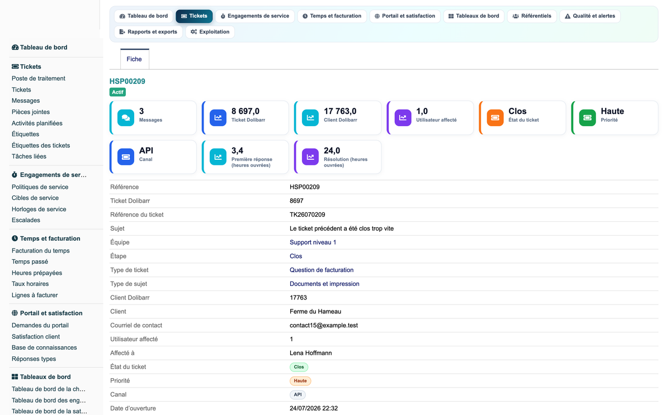
Task: Open the Qualité et alertes menu
Action: (x=589, y=16)
